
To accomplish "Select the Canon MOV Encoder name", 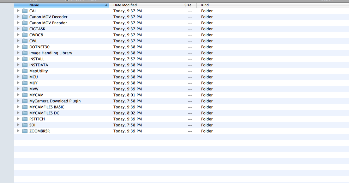I will point(48,23).
